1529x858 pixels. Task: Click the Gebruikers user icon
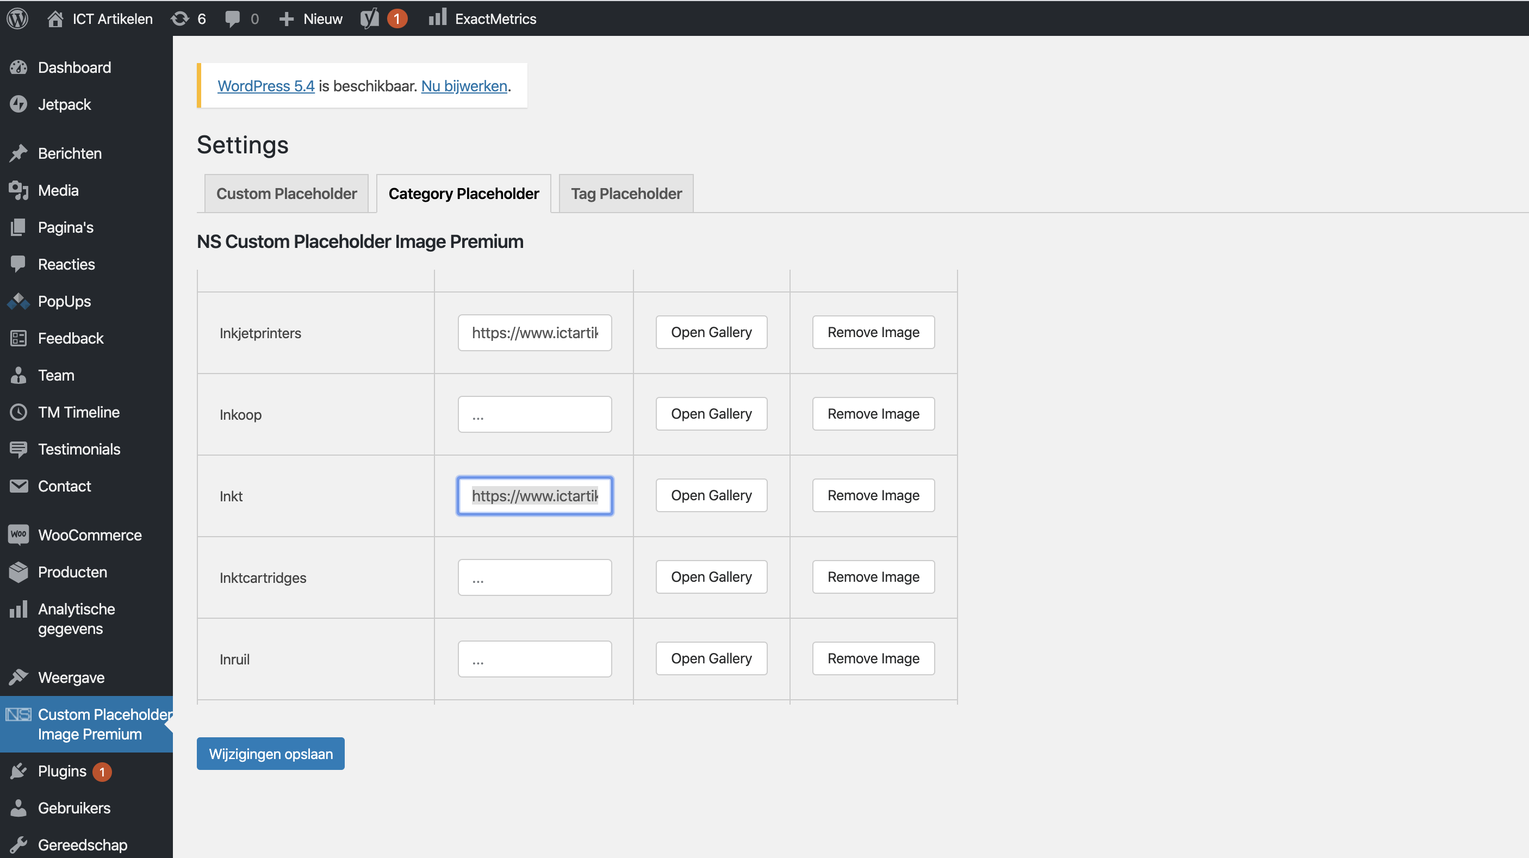18,807
